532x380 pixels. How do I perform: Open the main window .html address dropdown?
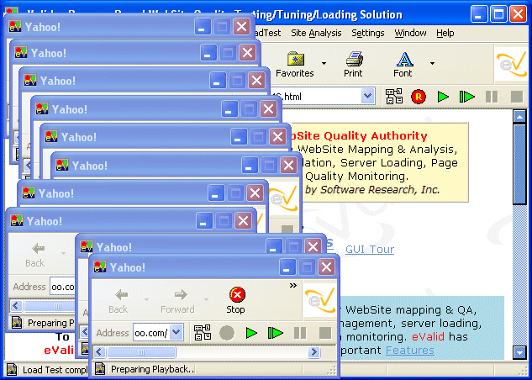click(x=367, y=97)
